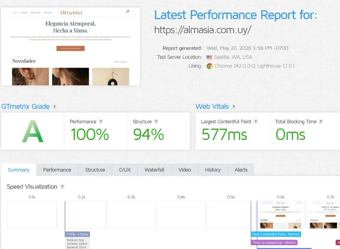Open the Video tab
Image resolution: width=340 pixels, height=249 pixels.
(184, 170)
